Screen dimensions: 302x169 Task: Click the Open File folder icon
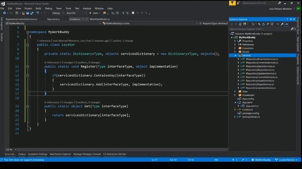tap(23, 13)
